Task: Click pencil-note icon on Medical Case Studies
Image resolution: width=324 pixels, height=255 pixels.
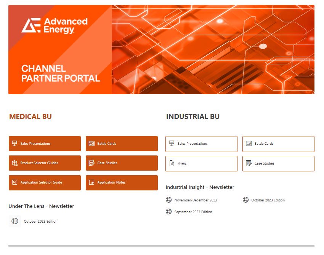Action: tap(91, 163)
